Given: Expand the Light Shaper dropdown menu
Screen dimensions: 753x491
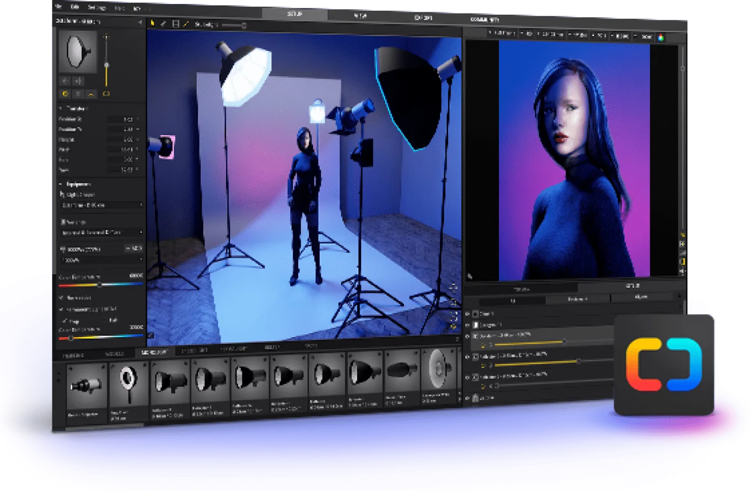Looking at the screenshot, I should tap(101, 205).
